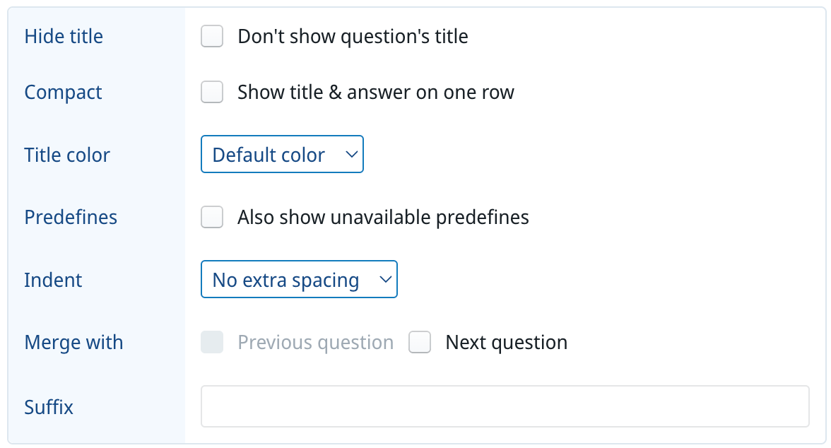Click the "Title color" row label
Image resolution: width=831 pixels, height=448 pixels.
coord(67,155)
